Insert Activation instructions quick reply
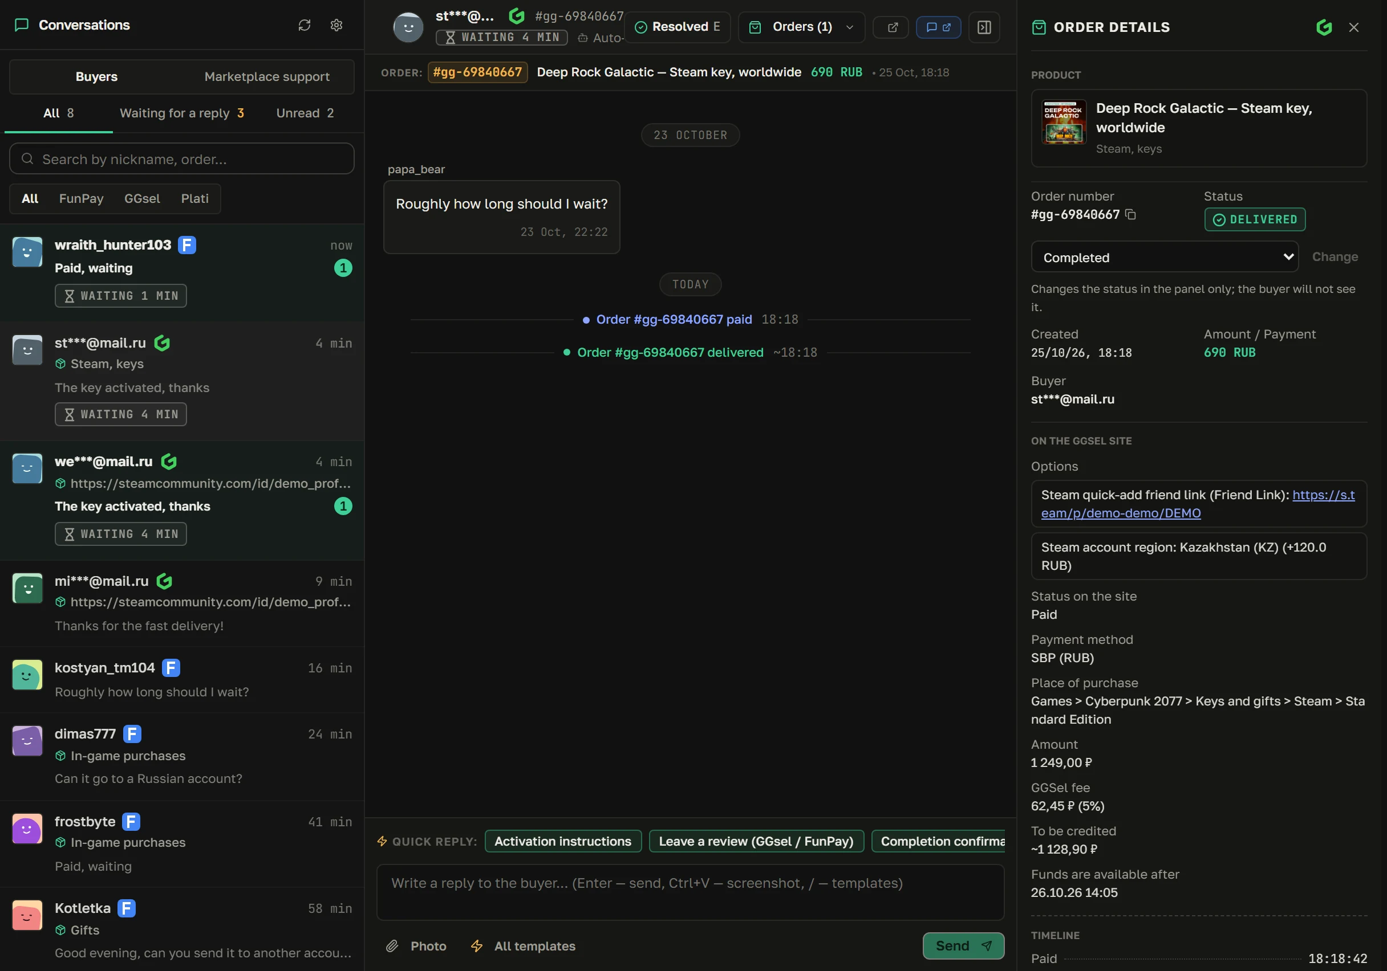The width and height of the screenshot is (1387, 971). (x=562, y=841)
